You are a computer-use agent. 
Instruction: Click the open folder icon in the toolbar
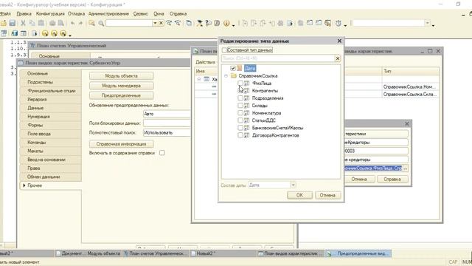tap(3, 23)
